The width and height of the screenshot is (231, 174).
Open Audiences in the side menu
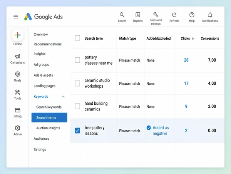42,139
